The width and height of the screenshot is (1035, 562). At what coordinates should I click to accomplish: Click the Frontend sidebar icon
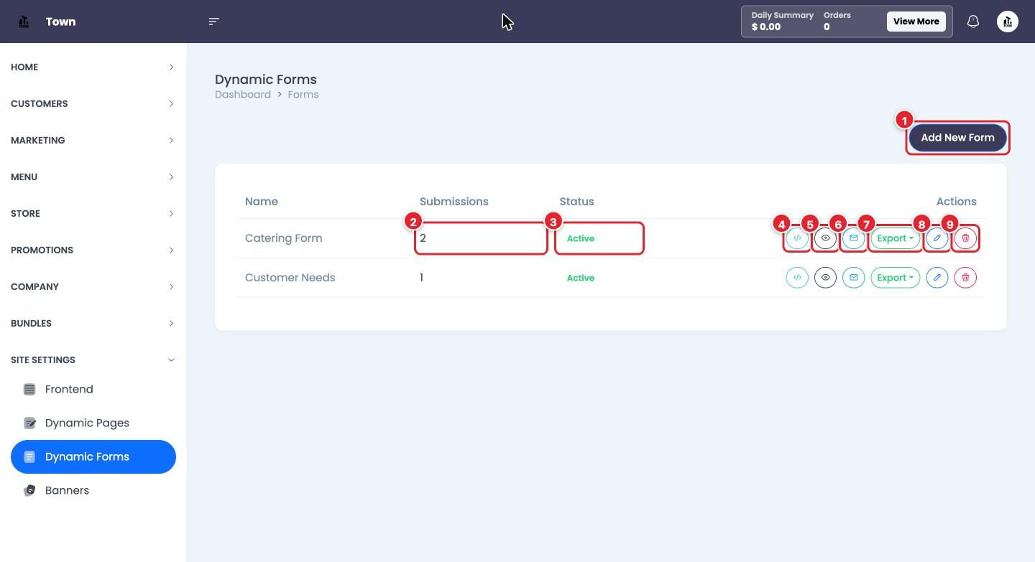(x=29, y=389)
